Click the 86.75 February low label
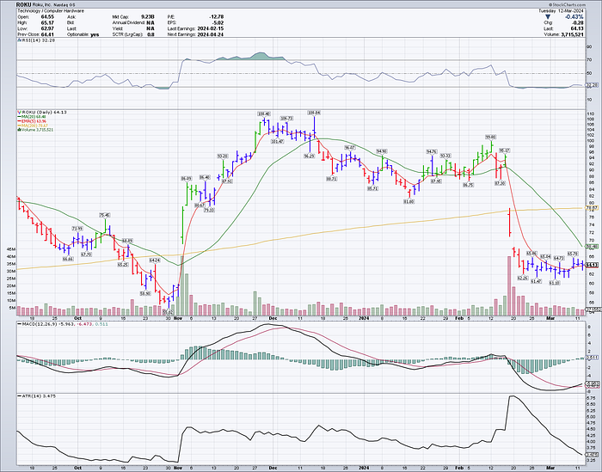This screenshot has width=602, height=472. click(x=469, y=185)
